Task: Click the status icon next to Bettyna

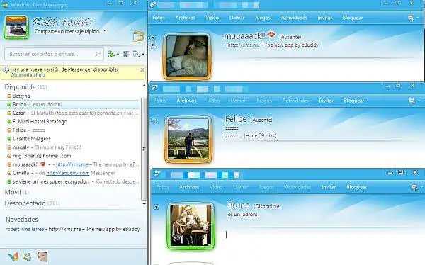Action: [x=9, y=96]
